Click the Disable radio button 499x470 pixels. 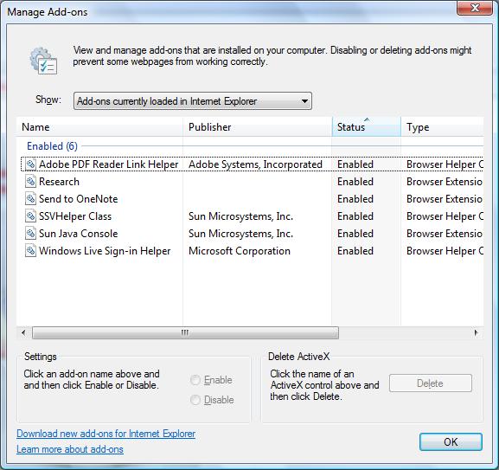coord(195,400)
